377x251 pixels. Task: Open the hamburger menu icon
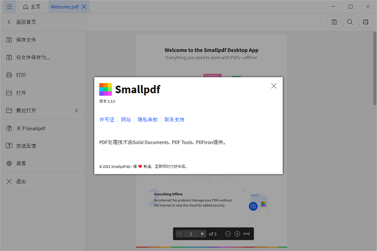(9, 6)
